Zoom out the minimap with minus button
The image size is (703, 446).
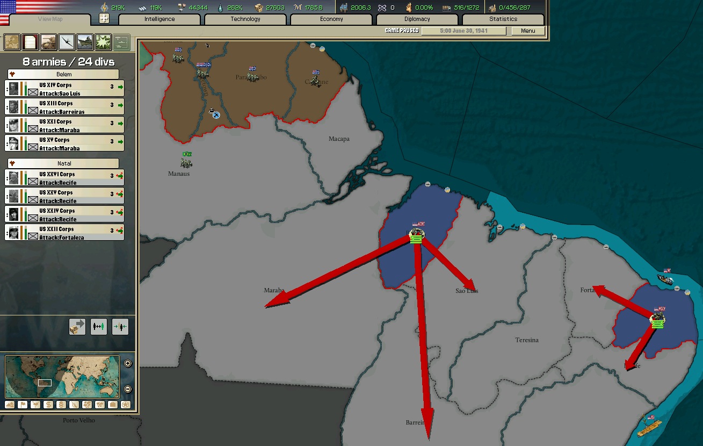(x=128, y=389)
